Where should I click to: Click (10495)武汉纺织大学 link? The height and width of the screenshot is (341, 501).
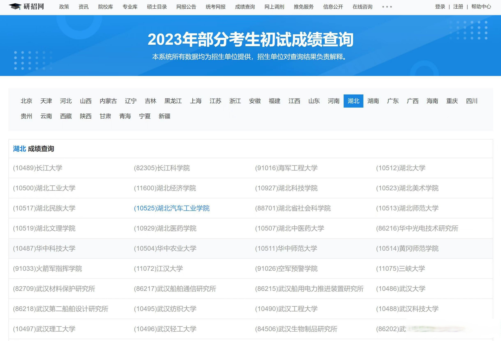[165, 309]
